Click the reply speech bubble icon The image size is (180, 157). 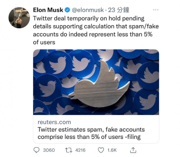(x=37, y=150)
